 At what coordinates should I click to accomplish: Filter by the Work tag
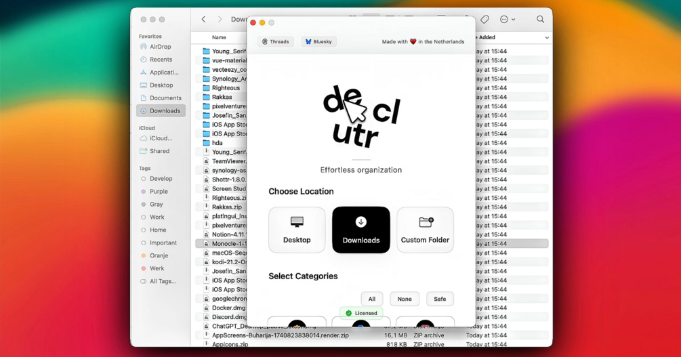161,217
